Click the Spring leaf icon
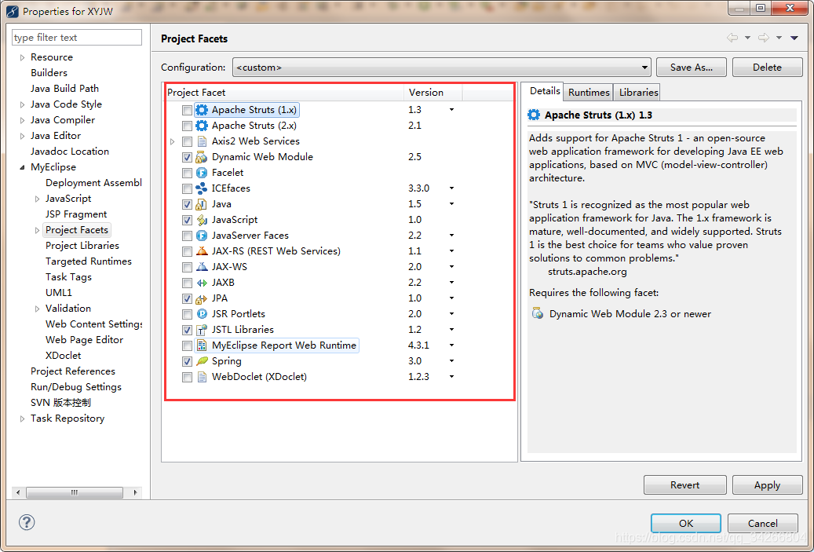 pyautogui.click(x=202, y=361)
